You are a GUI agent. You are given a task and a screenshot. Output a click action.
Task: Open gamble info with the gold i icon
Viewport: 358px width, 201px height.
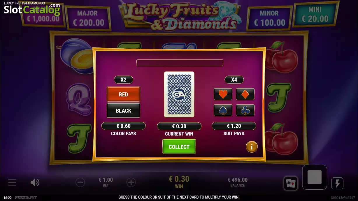point(252,147)
